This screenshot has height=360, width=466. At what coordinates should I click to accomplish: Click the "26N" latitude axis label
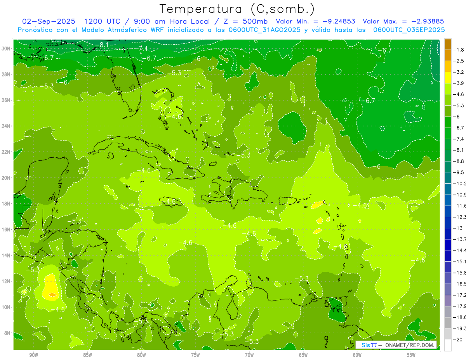tap(6, 100)
